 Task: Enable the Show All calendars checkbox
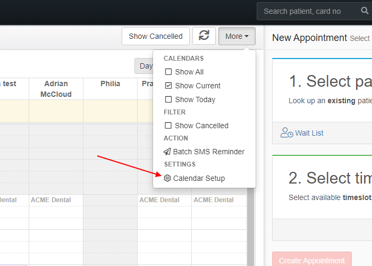[168, 72]
